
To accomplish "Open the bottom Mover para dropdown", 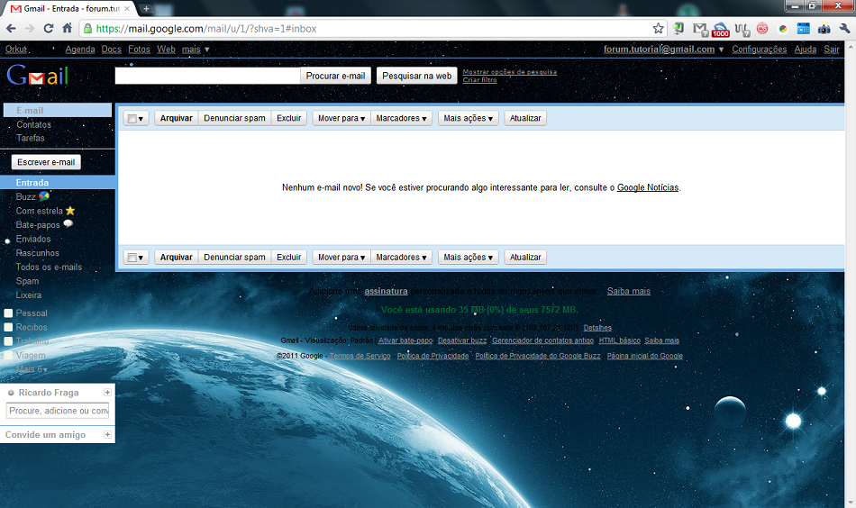I will click(341, 257).
